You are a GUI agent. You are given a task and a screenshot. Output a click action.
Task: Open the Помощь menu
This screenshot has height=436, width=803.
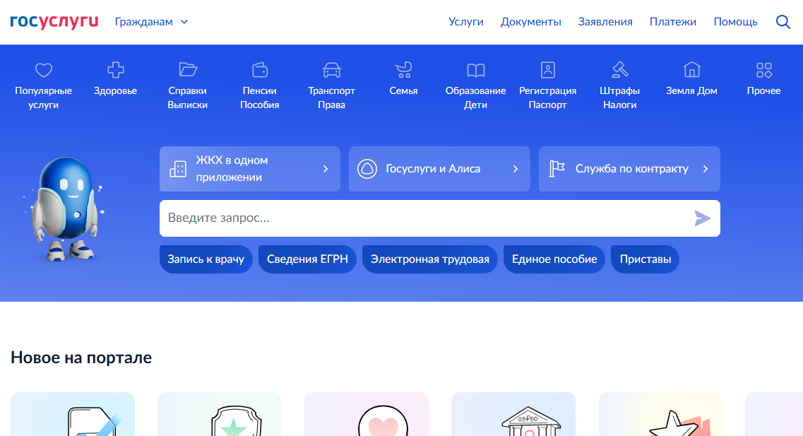pyautogui.click(x=735, y=22)
